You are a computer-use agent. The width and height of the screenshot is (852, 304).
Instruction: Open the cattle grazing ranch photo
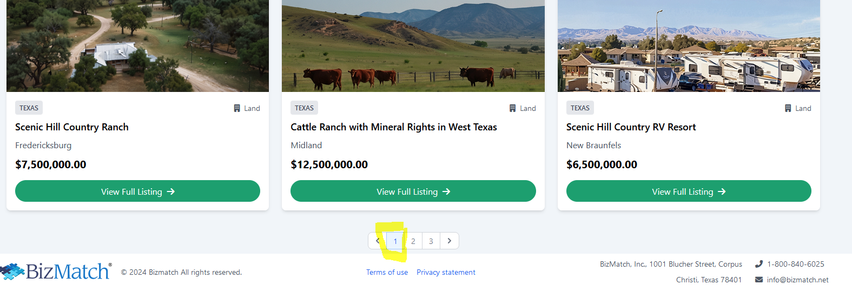pos(413,46)
